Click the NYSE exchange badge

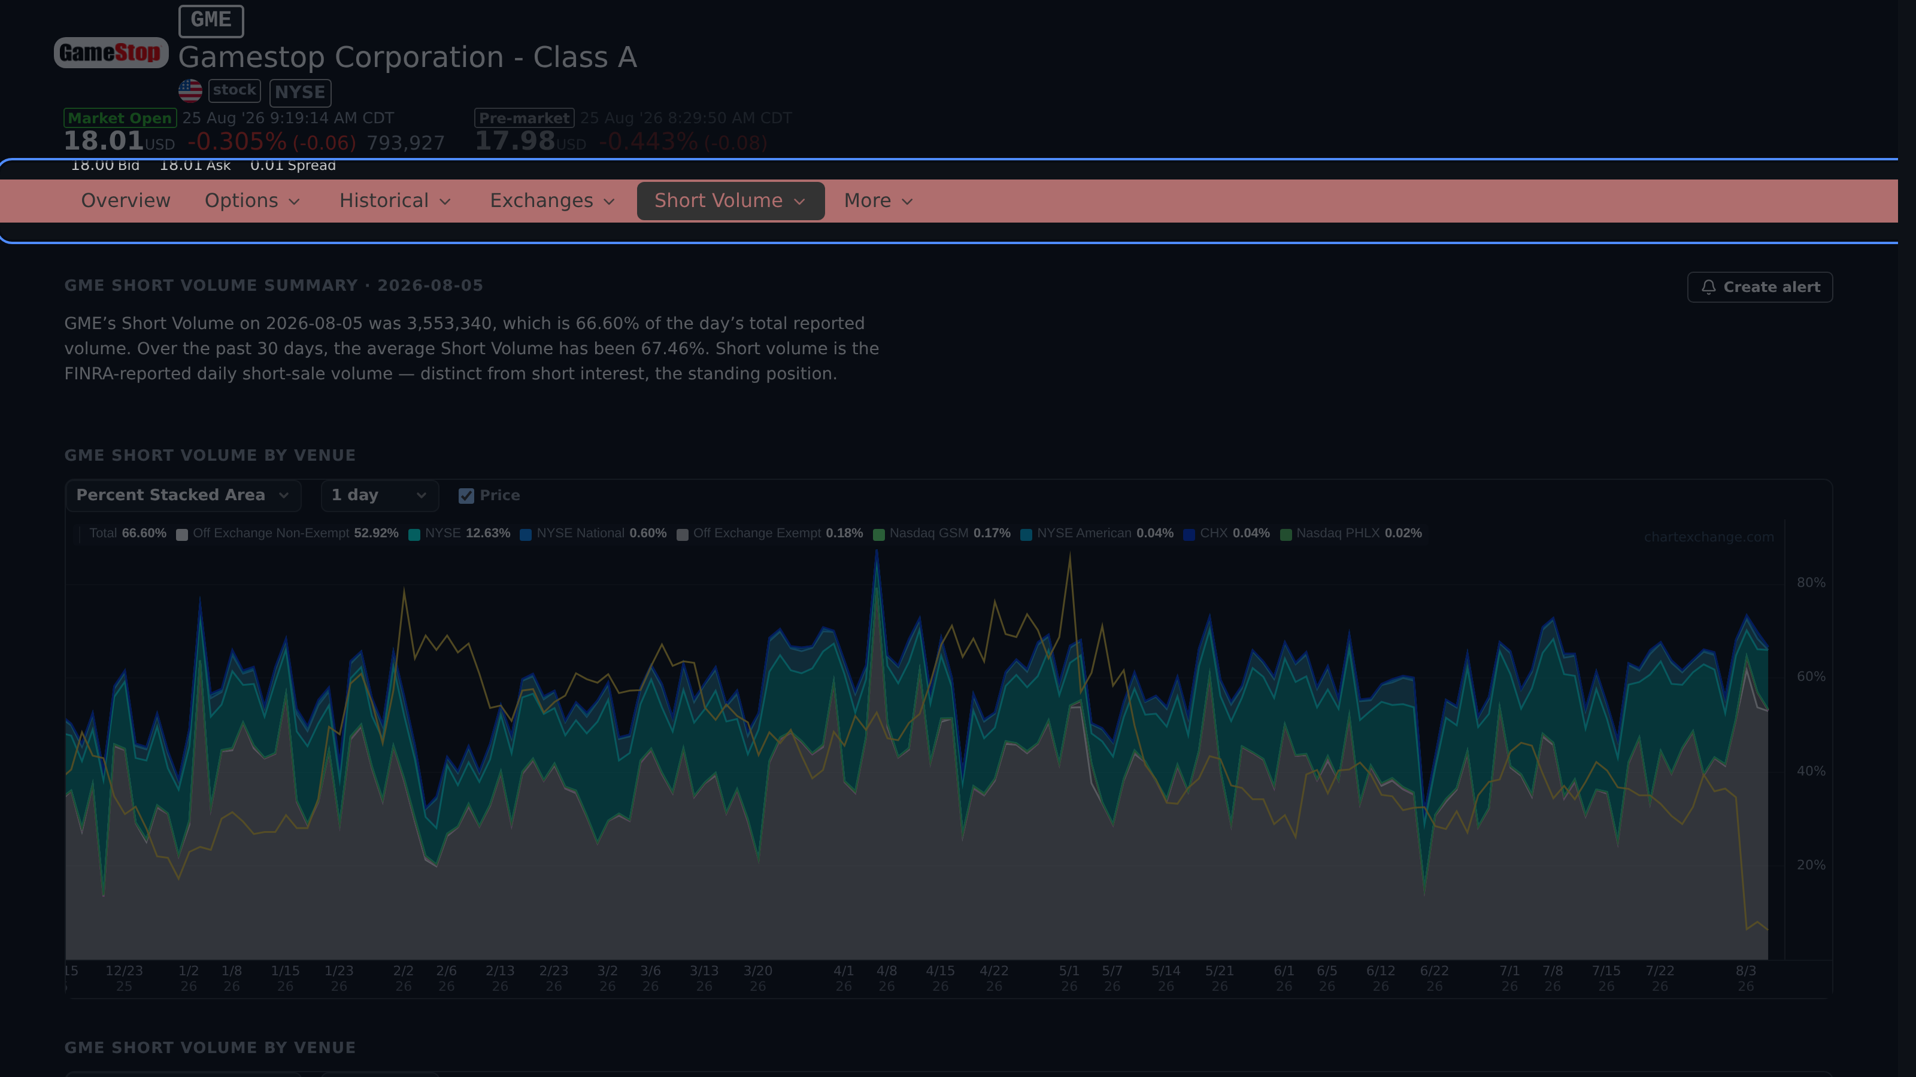(300, 93)
